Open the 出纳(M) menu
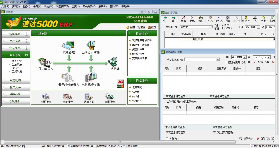 click(48, 7)
